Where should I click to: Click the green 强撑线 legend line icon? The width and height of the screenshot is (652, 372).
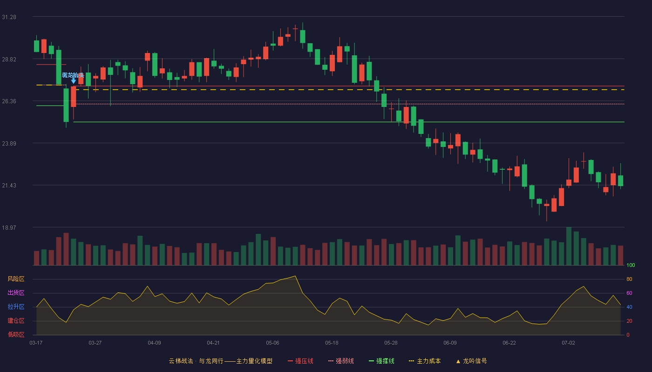point(371,361)
